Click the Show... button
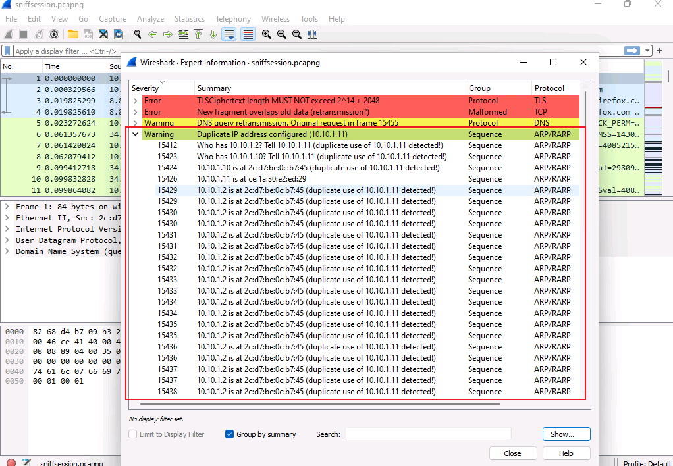Viewport: 673px width, 466px height. pyautogui.click(x=566, y=434)
